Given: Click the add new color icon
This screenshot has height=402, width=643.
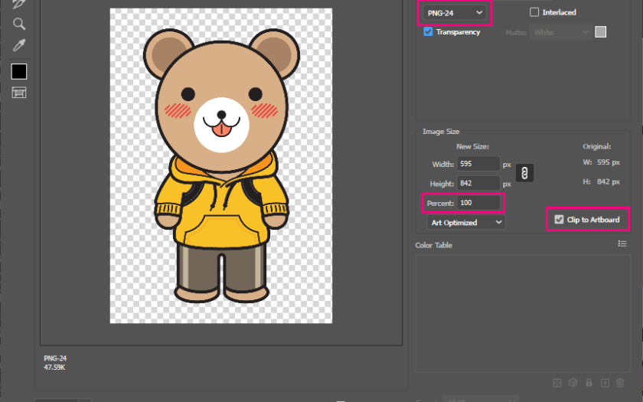Looking at the screenshot, I should coord(605,382).
